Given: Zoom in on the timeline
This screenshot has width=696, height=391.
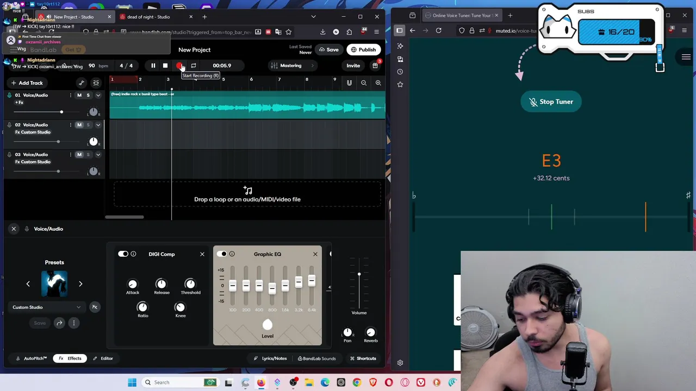Looking at the screenshot, I should 378,83.
